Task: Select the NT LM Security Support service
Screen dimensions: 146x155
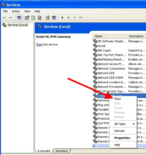Action: pyautogui.click(x=119, y=91)
